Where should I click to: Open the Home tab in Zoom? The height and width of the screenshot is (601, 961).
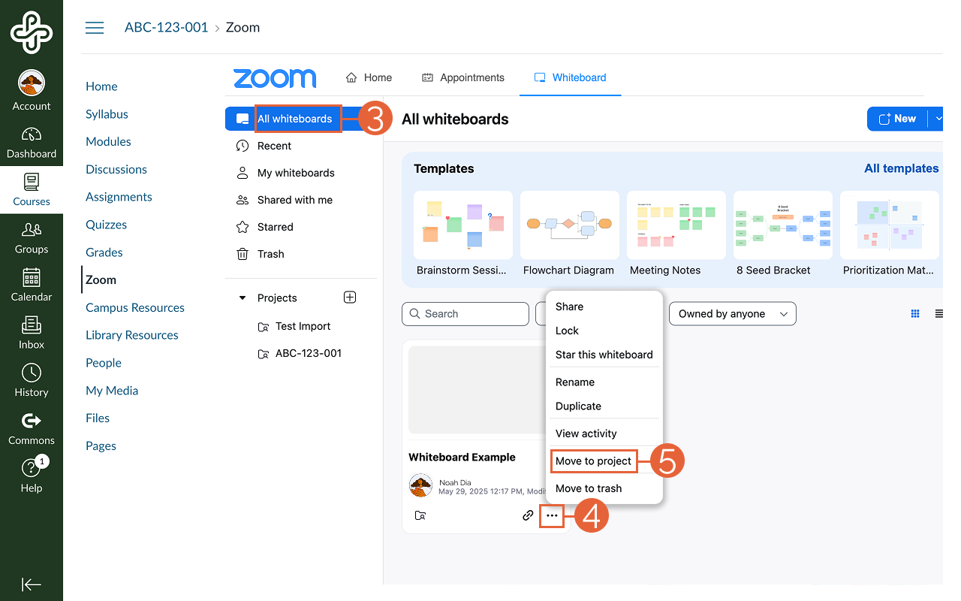click(369, 77)
